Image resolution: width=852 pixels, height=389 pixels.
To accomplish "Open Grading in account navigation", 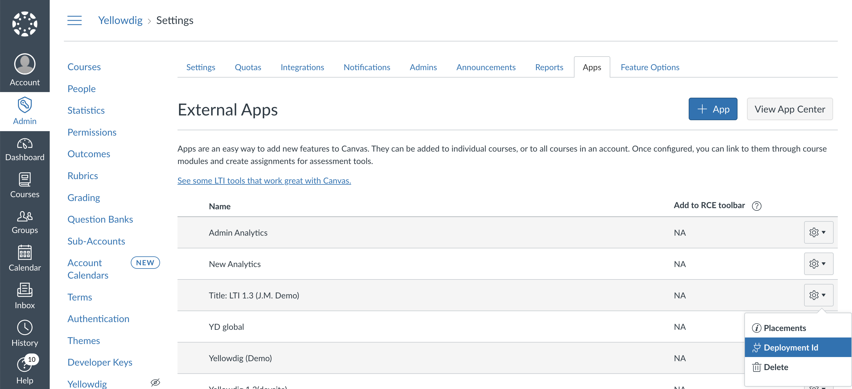I will tap(84, 198).
